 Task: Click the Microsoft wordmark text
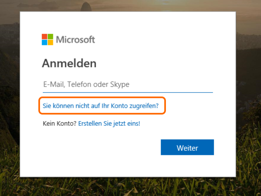coord(75,40)
